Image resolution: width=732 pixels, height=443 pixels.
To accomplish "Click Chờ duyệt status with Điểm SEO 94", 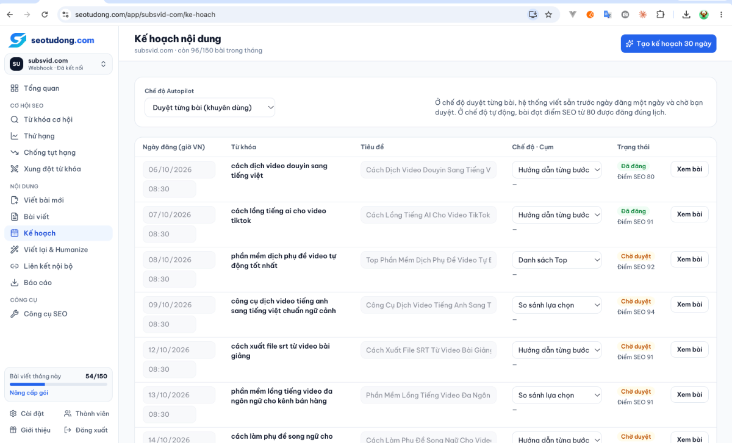I will (x=636, y=302).
